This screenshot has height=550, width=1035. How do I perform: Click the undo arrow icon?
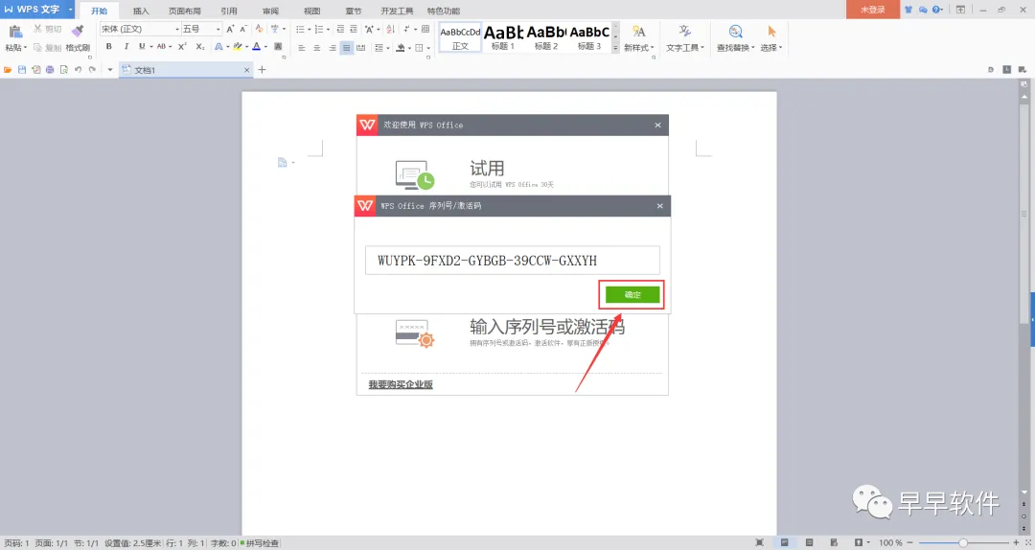78,69
